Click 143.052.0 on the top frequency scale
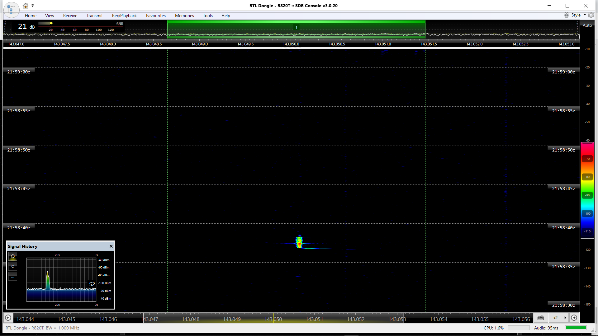Image resolution: width=598 pixels, height=336 pixels. [474, 44]
